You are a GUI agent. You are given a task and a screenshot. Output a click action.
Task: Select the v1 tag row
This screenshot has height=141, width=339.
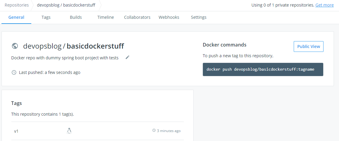click(97, 131)
